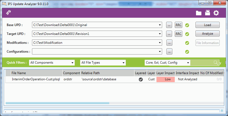Click the Low layer impact cell
Screen dimensions: 228x116
pos(165,79)
